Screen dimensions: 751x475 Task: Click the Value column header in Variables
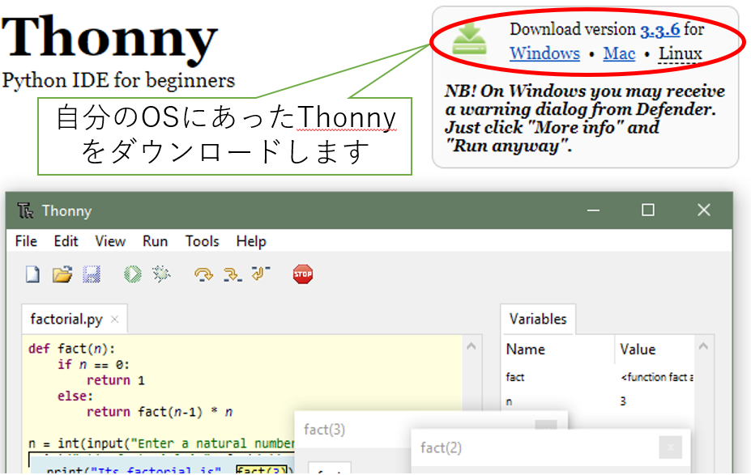point(638,350)
